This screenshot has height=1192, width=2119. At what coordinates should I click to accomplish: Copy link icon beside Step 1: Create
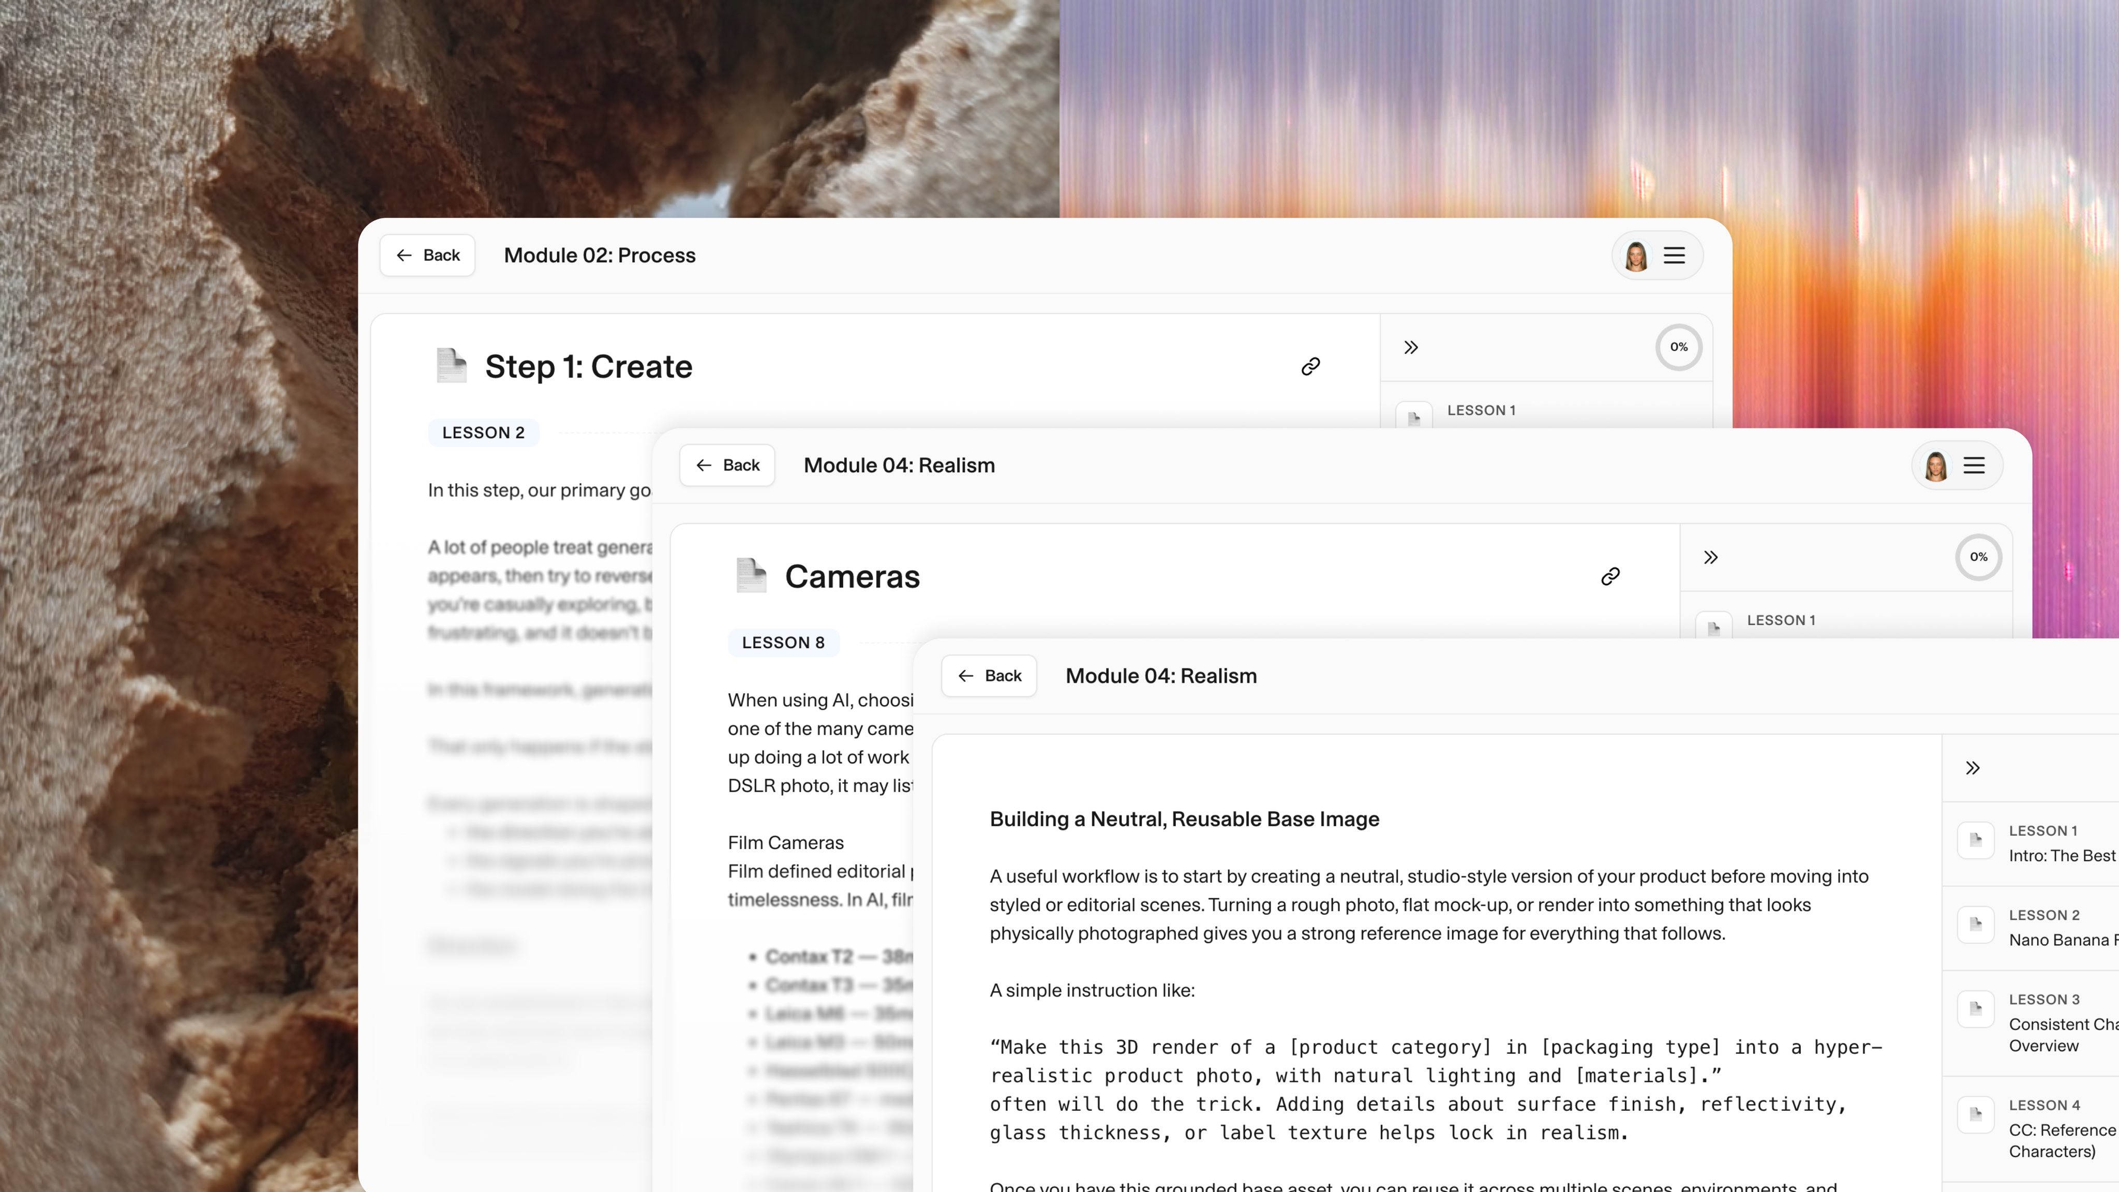(x=1310, y=367)
